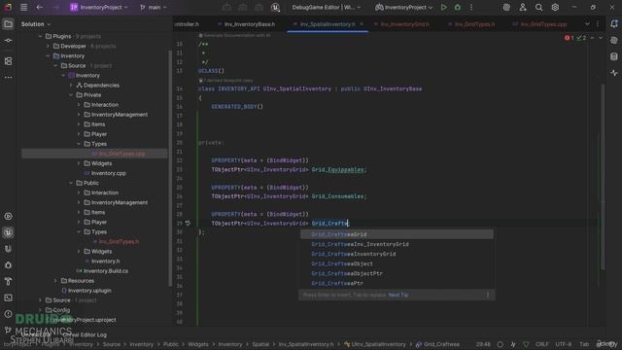Select Grid_CraftaeaObjectPtr suggestion
The height and width of the screenshot is (350, 622).
397,273
